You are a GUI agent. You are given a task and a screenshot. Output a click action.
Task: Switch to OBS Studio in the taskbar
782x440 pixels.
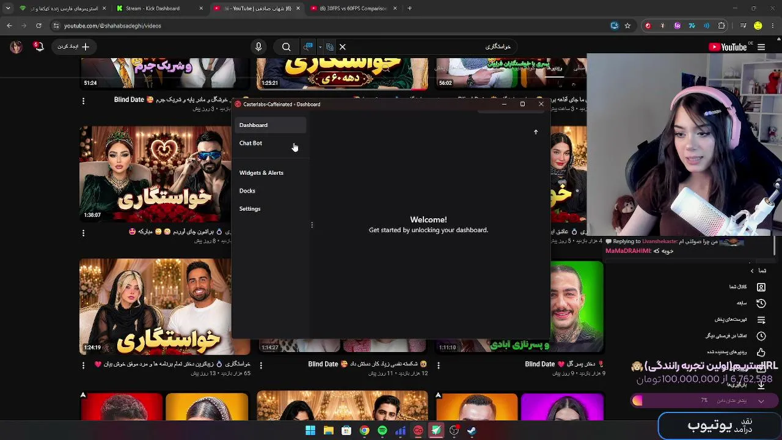click(x=454, y=431)
